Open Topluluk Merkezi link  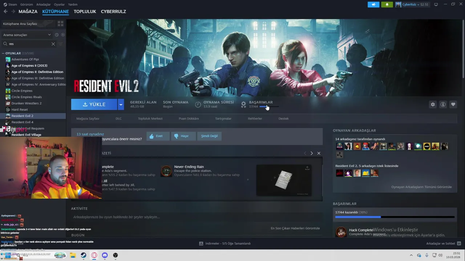coord(150,119)
